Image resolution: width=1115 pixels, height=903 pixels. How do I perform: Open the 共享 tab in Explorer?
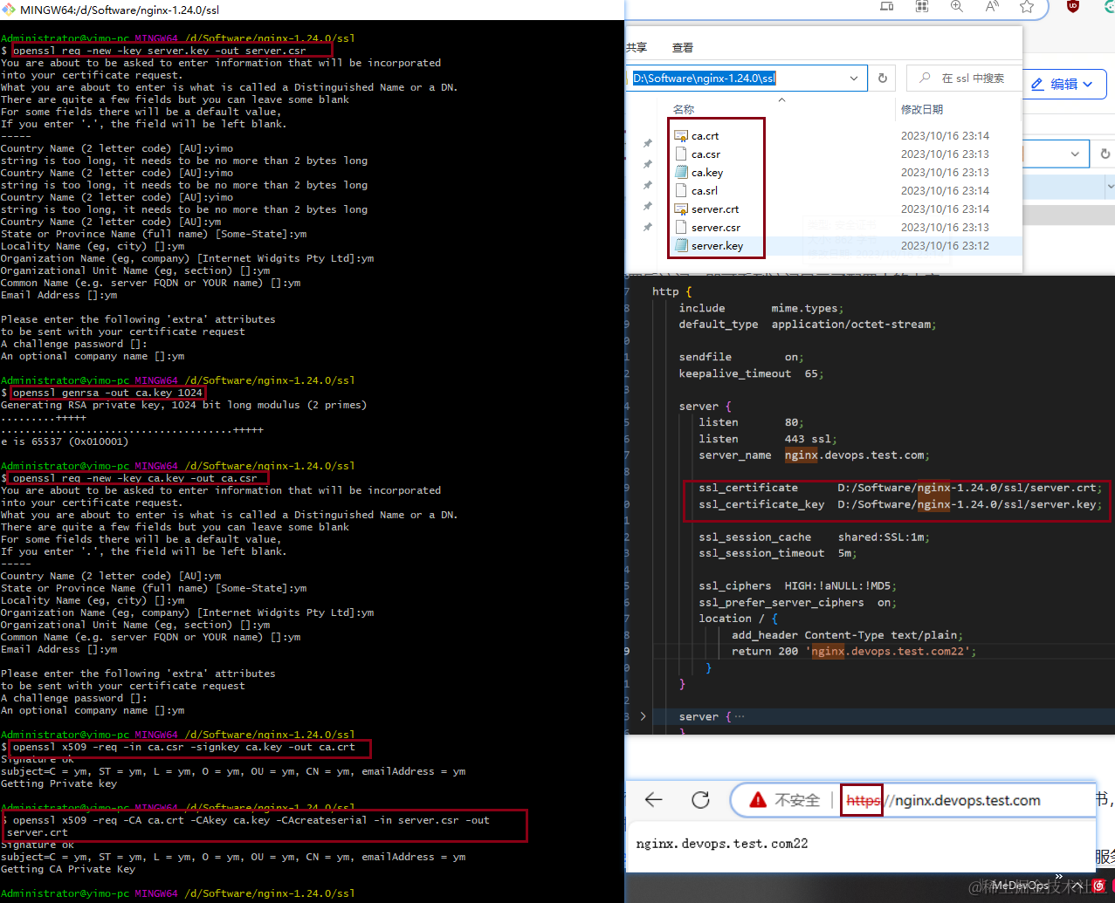click(x=637, y=48)
